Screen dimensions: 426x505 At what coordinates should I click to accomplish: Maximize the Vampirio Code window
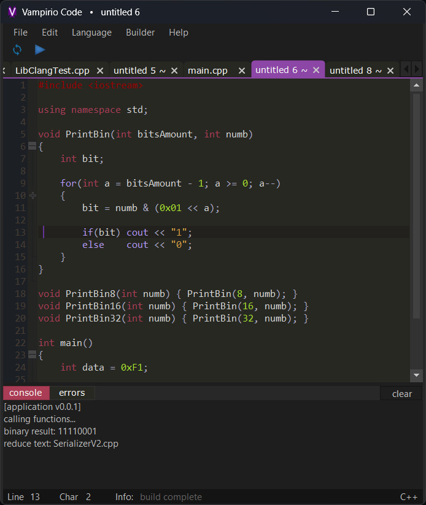coord(371,12)
